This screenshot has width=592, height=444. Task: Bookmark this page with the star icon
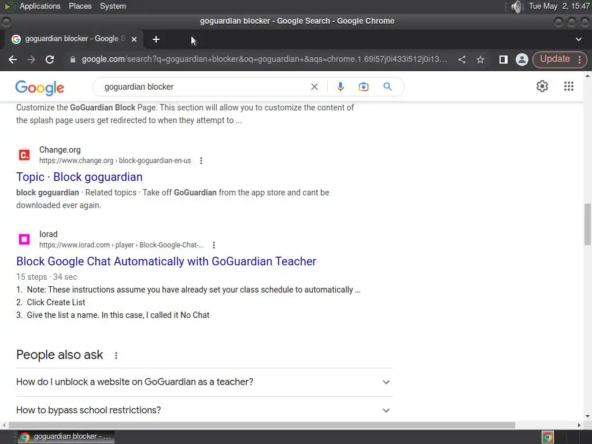[x=480, y=60]
